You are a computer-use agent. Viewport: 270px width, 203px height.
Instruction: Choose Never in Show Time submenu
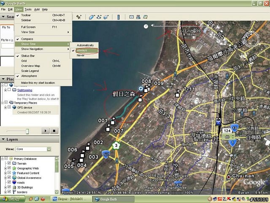84,55
